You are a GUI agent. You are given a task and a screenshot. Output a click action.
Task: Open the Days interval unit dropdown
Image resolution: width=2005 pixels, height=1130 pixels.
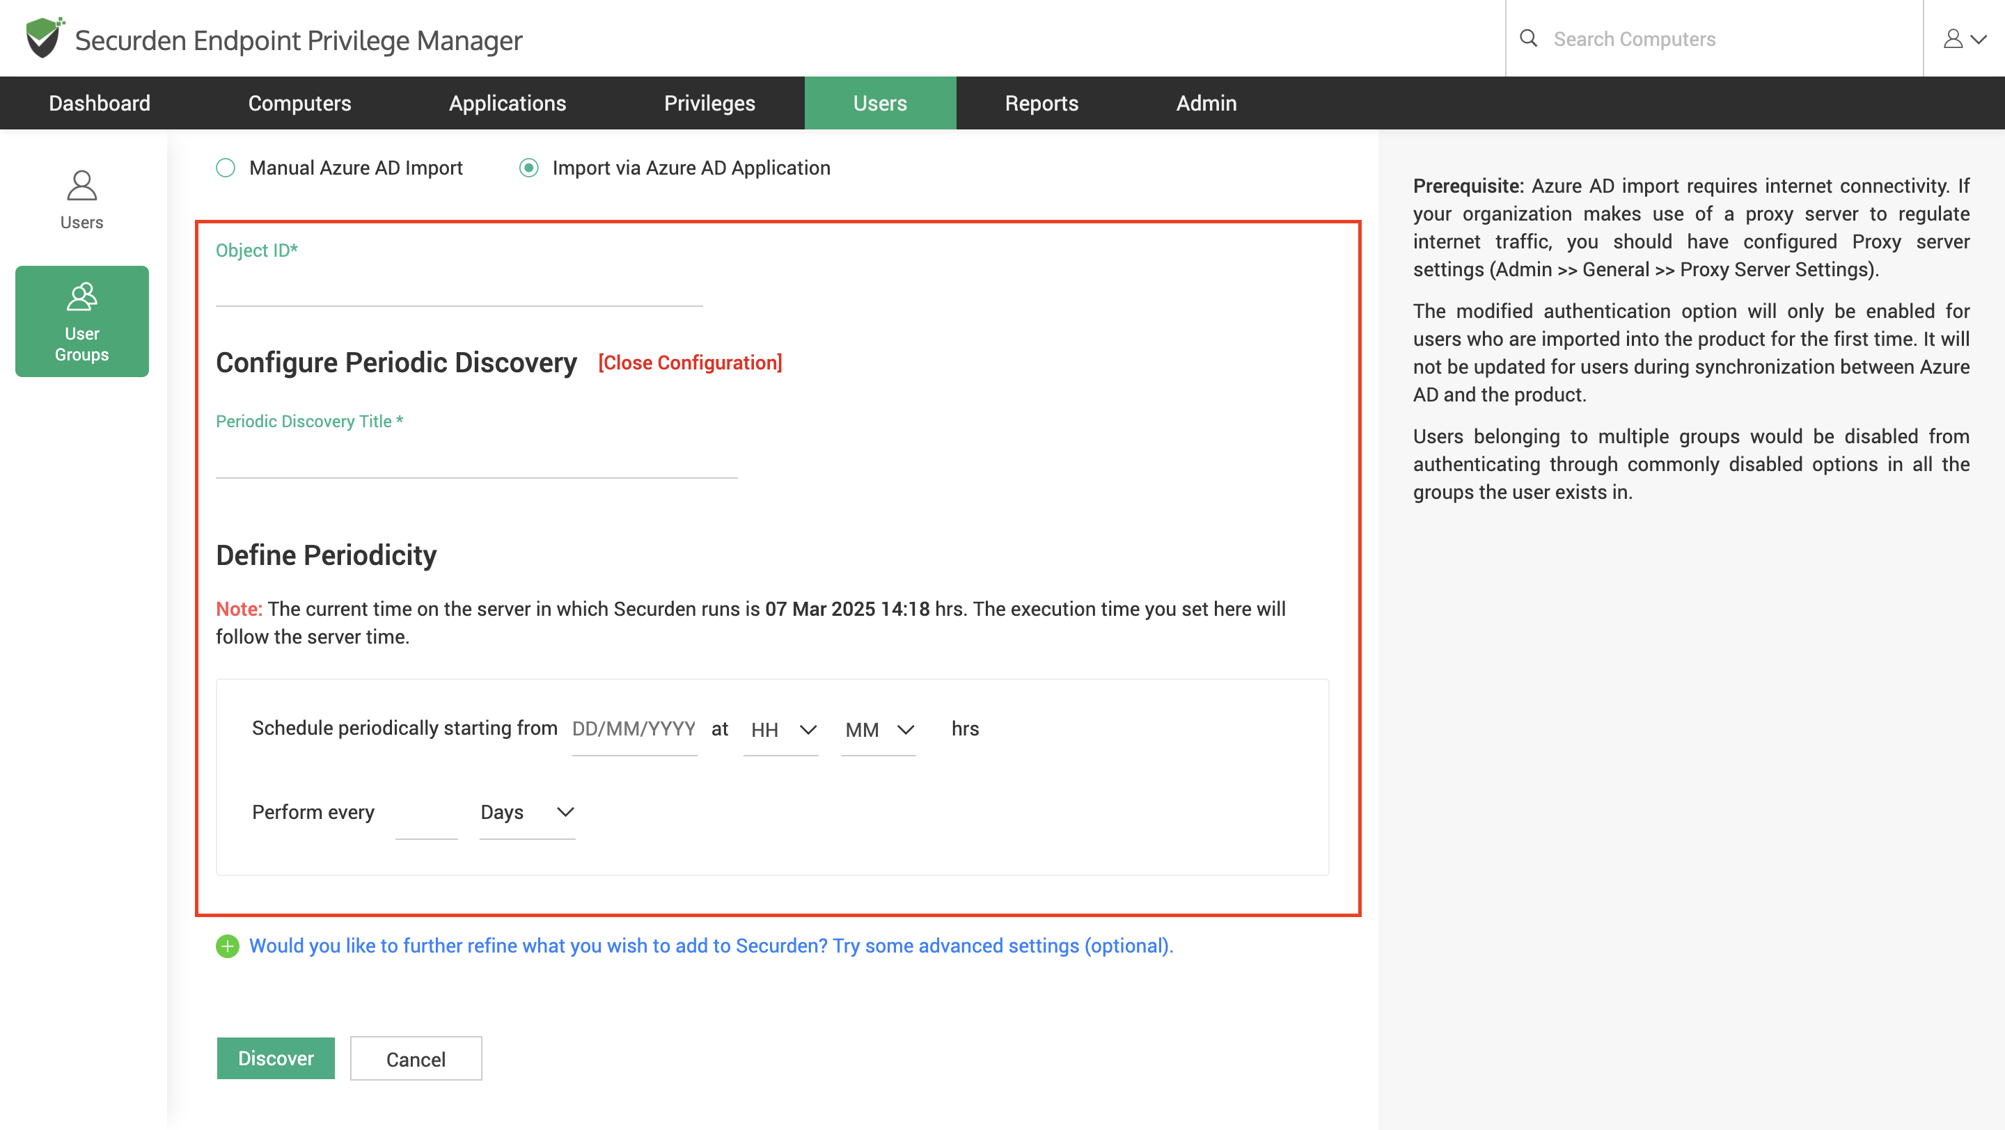[x=527, y=813]
